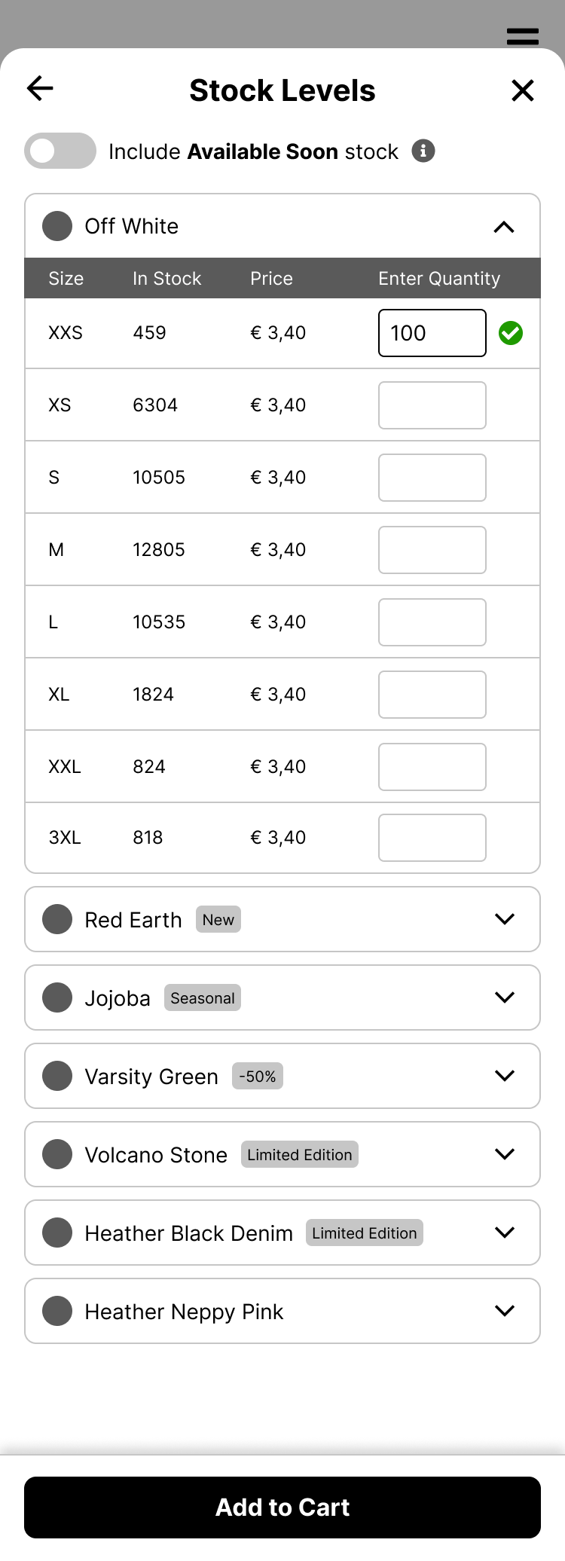This screenshot has height=1561, width=565.
Task: Close the Stock Levels panel
Action: [522, 90]
